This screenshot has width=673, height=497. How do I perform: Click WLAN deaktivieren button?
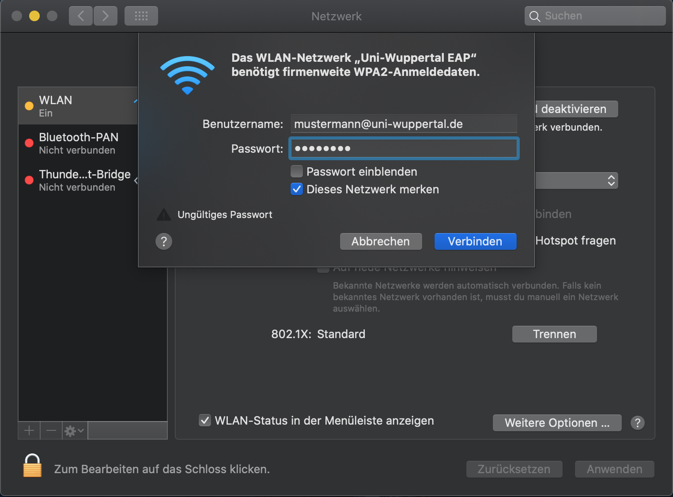click(x=576, y=109)
